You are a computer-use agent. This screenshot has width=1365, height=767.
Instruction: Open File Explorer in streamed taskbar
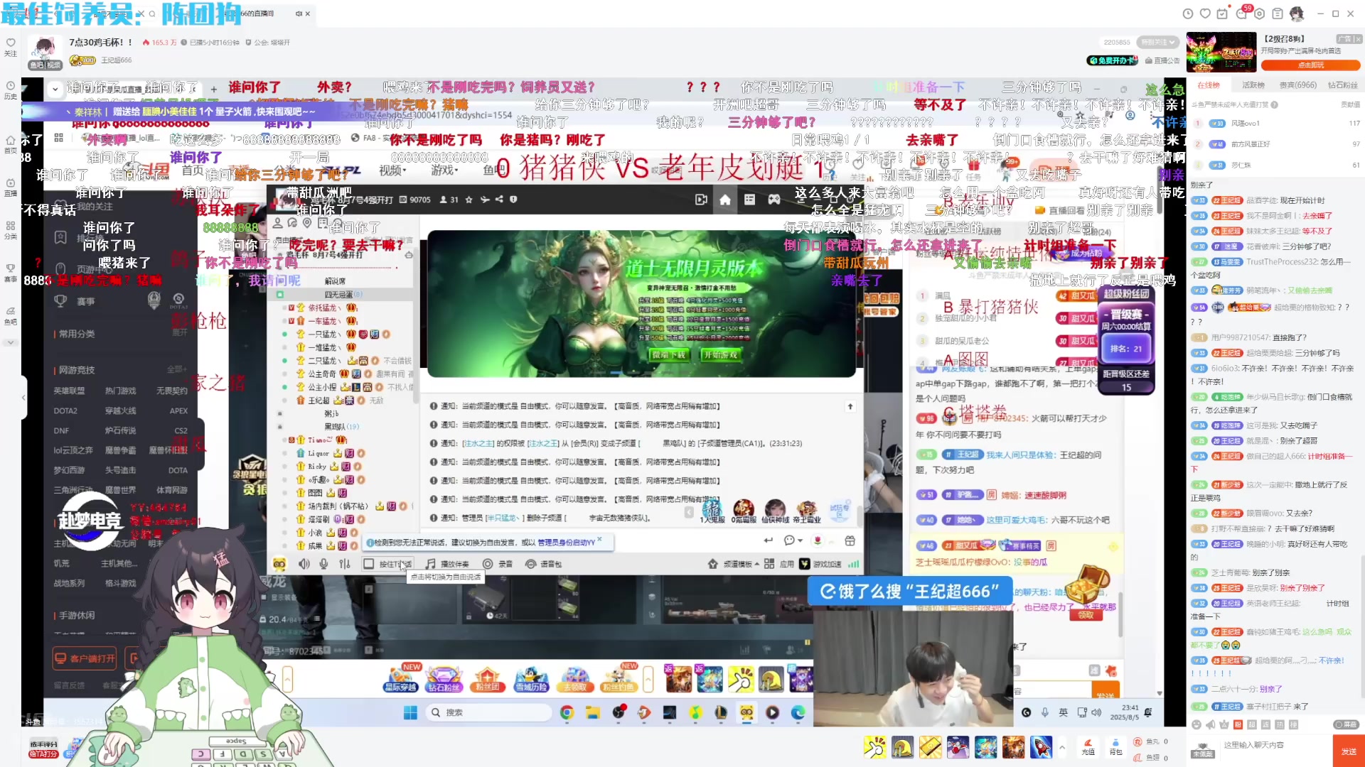pos(592,712)
